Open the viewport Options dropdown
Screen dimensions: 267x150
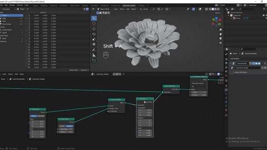click(x=218, y=13)
